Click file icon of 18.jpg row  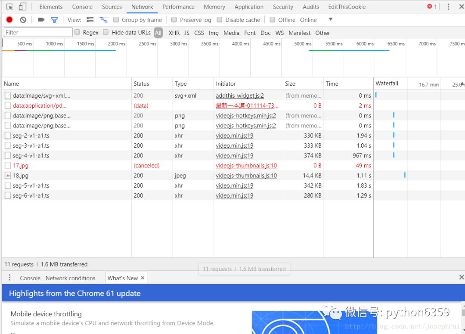pos(8,176)
